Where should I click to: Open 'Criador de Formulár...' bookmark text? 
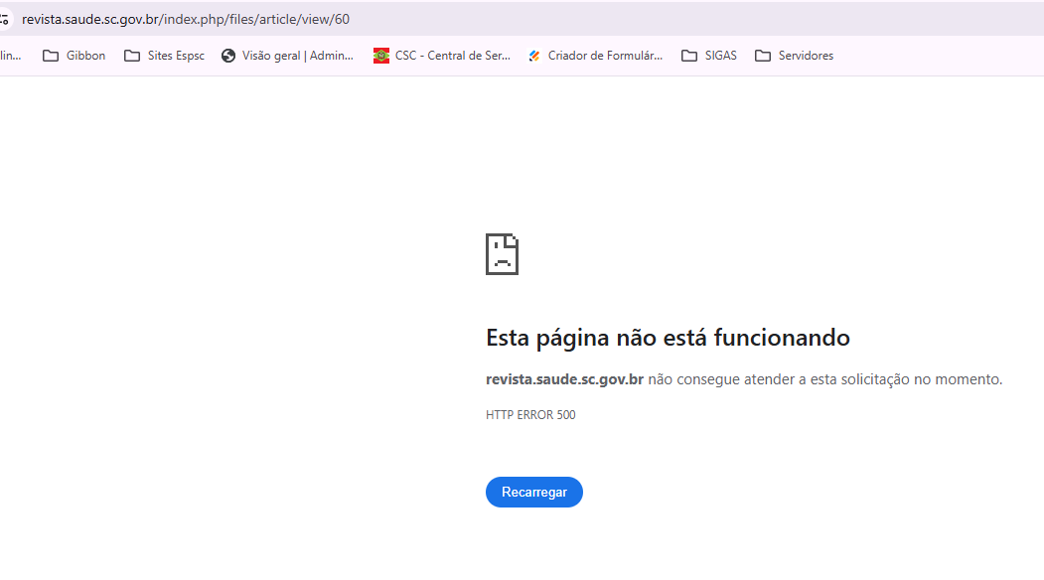point(605,56)
